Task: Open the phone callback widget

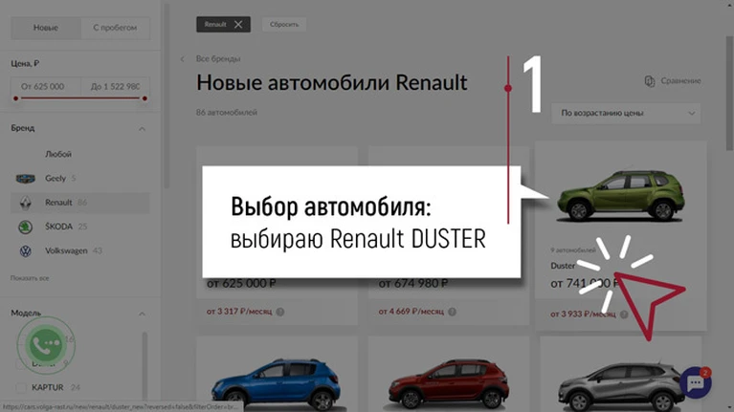Action: pos(45,345)
